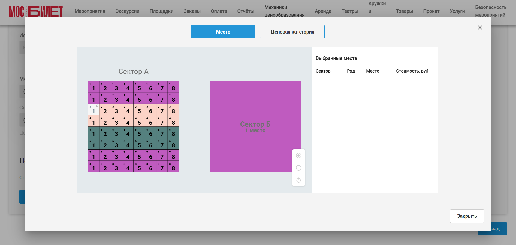Open Заказы menu item
This screenshot has height=245, width=516.
tap(192, 11)
